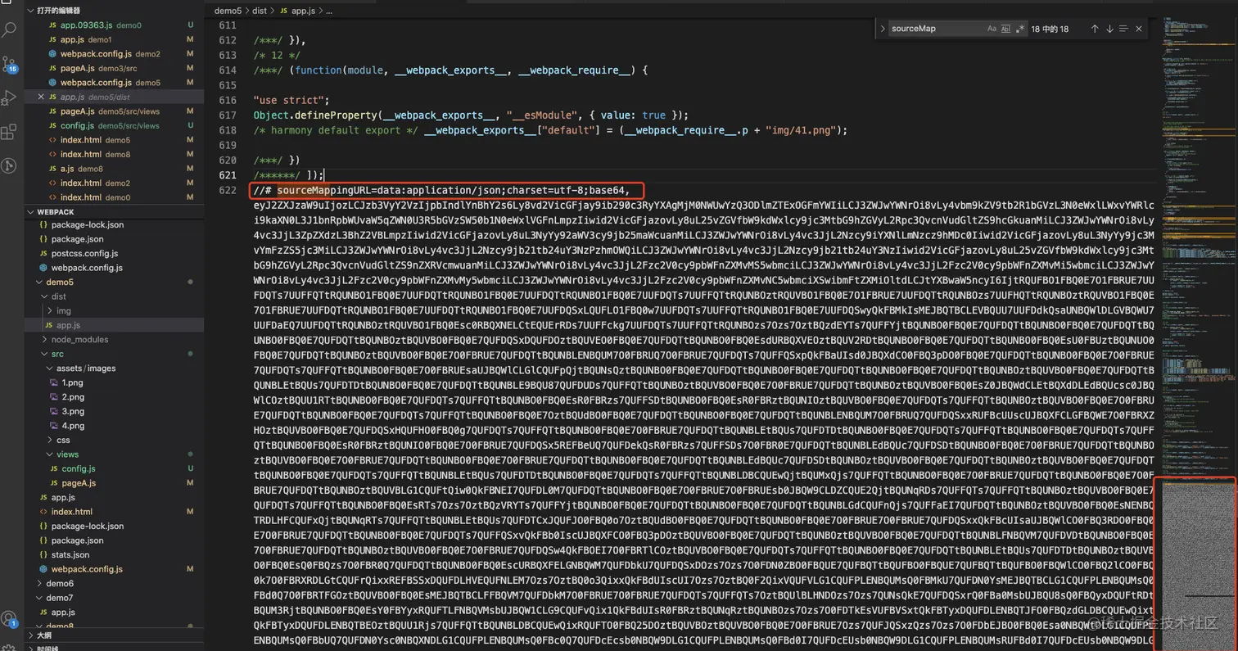Click the sourceMappingURL comment on line 622
The height and width of the screenshot is (651, 1238).
coord(442,190)
